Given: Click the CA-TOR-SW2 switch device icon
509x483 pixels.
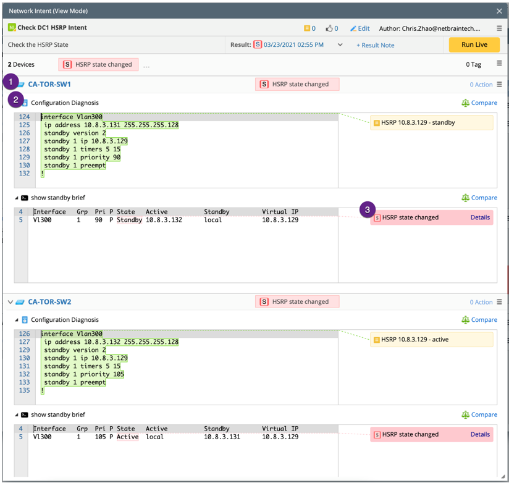Looking at the screenshot, I should click(x=20, y=302).
